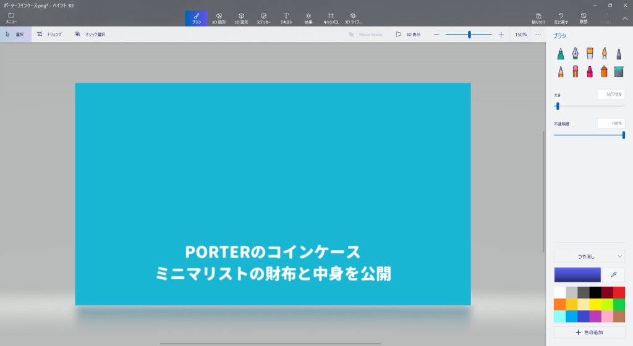Select the red crayon brush

[x=590, y=72]
